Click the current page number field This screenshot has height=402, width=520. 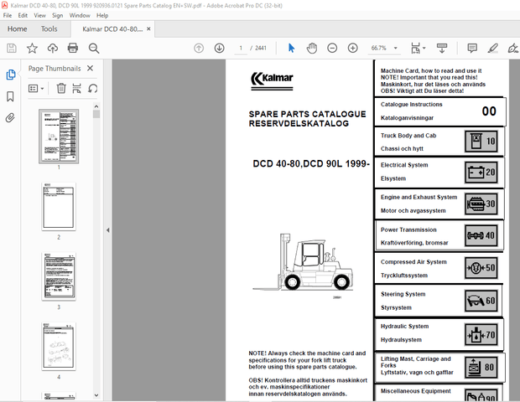241,49
